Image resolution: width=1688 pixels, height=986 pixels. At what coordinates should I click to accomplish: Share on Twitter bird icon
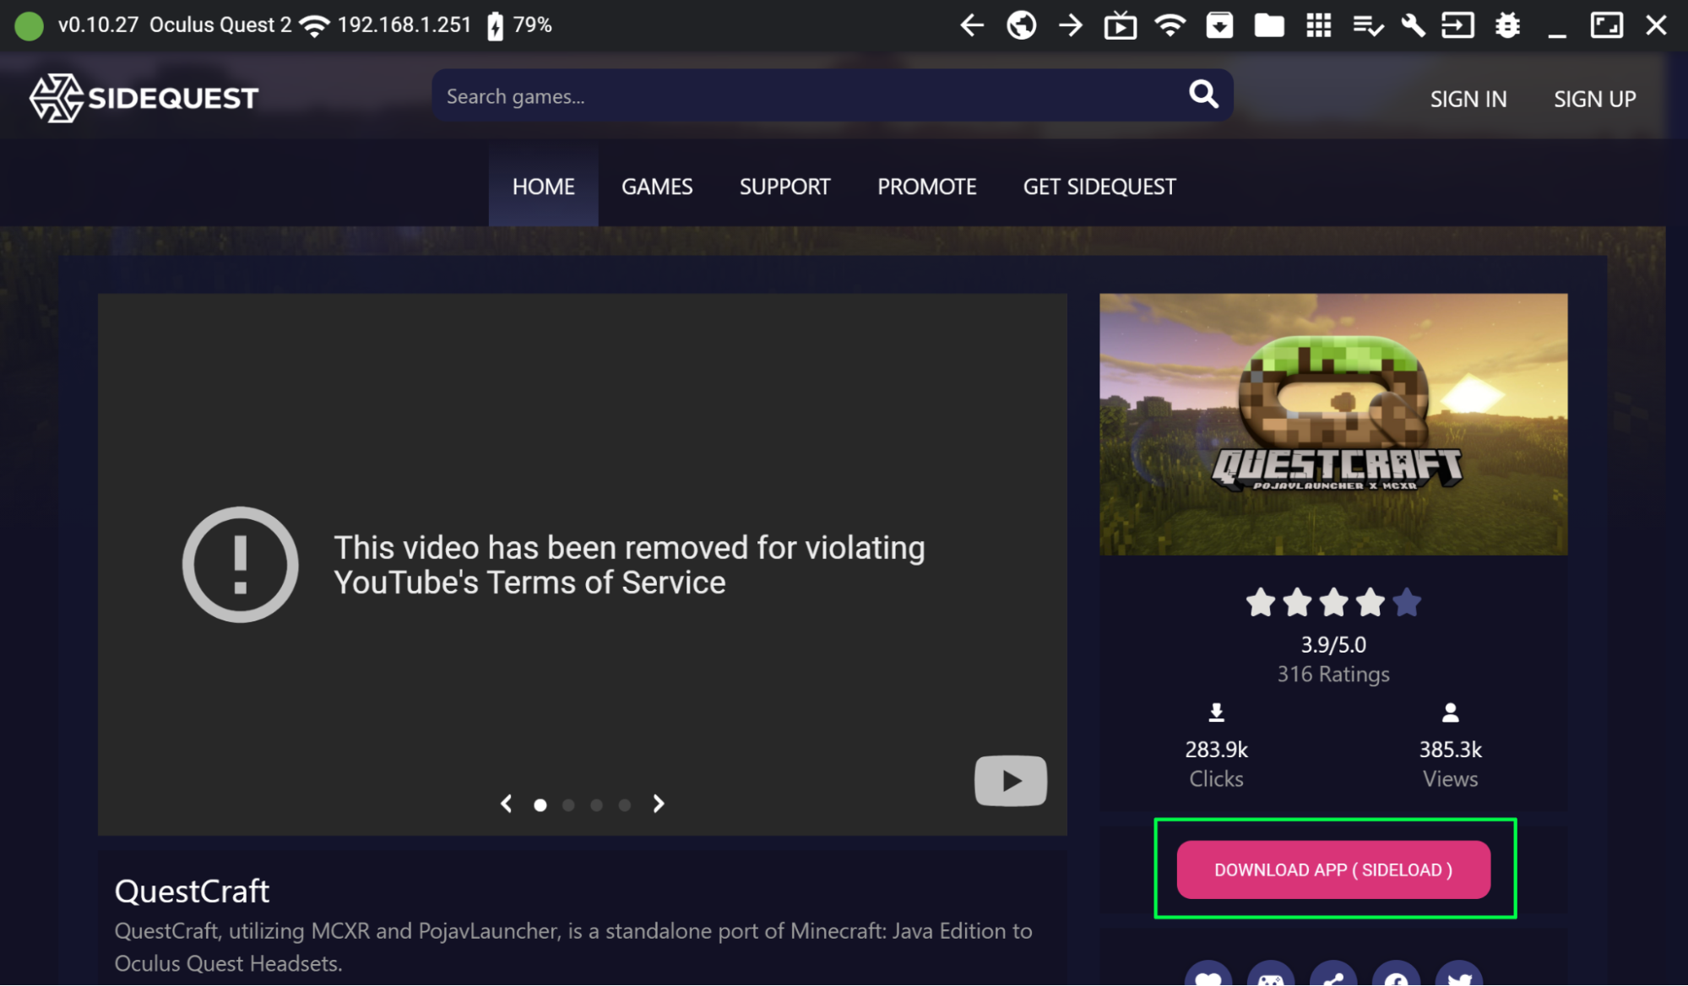point(1459,976)
